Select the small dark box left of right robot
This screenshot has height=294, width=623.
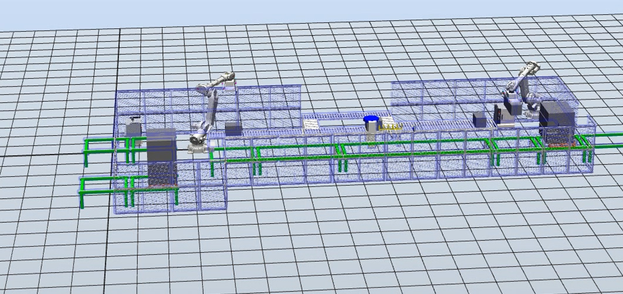click(x=479, y=119)
